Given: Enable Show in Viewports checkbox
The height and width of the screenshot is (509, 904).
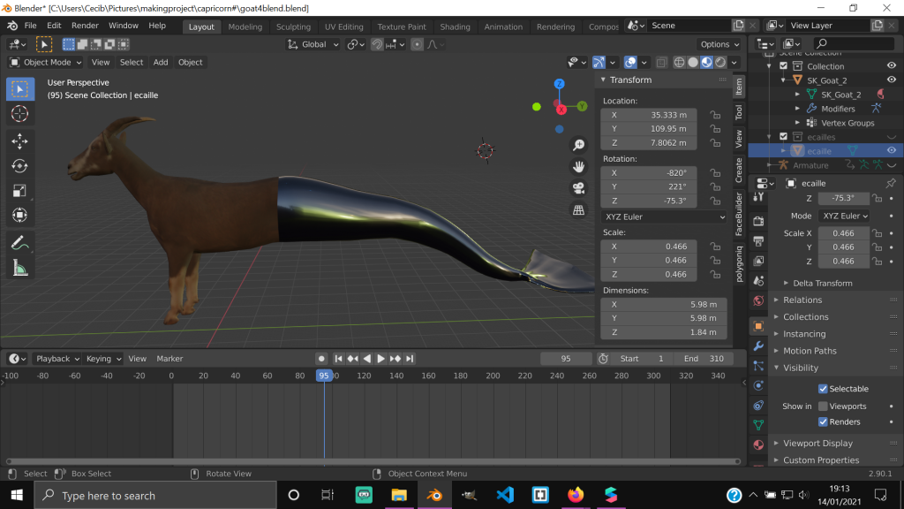Looking at the screenshot, I should point(823,406).
